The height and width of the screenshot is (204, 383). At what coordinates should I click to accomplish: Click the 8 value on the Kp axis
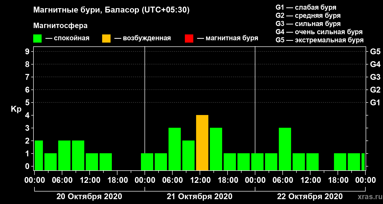[28, 64]
